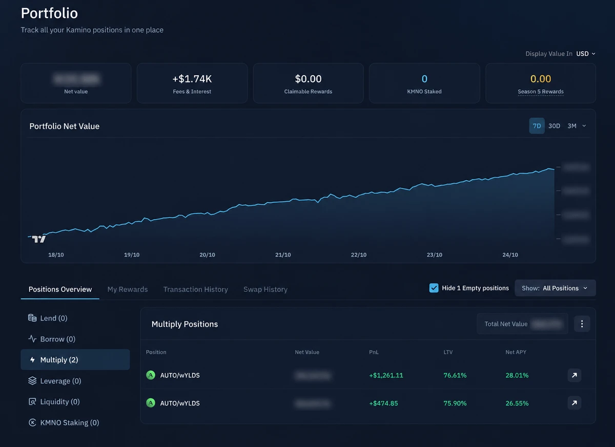Open the My Rewards tab
This screenshot has height=447, width=615.
[x=128, y=289]
